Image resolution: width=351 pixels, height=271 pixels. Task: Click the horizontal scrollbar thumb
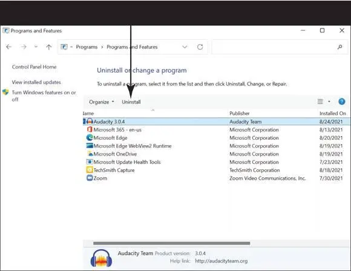coord(171,243)
